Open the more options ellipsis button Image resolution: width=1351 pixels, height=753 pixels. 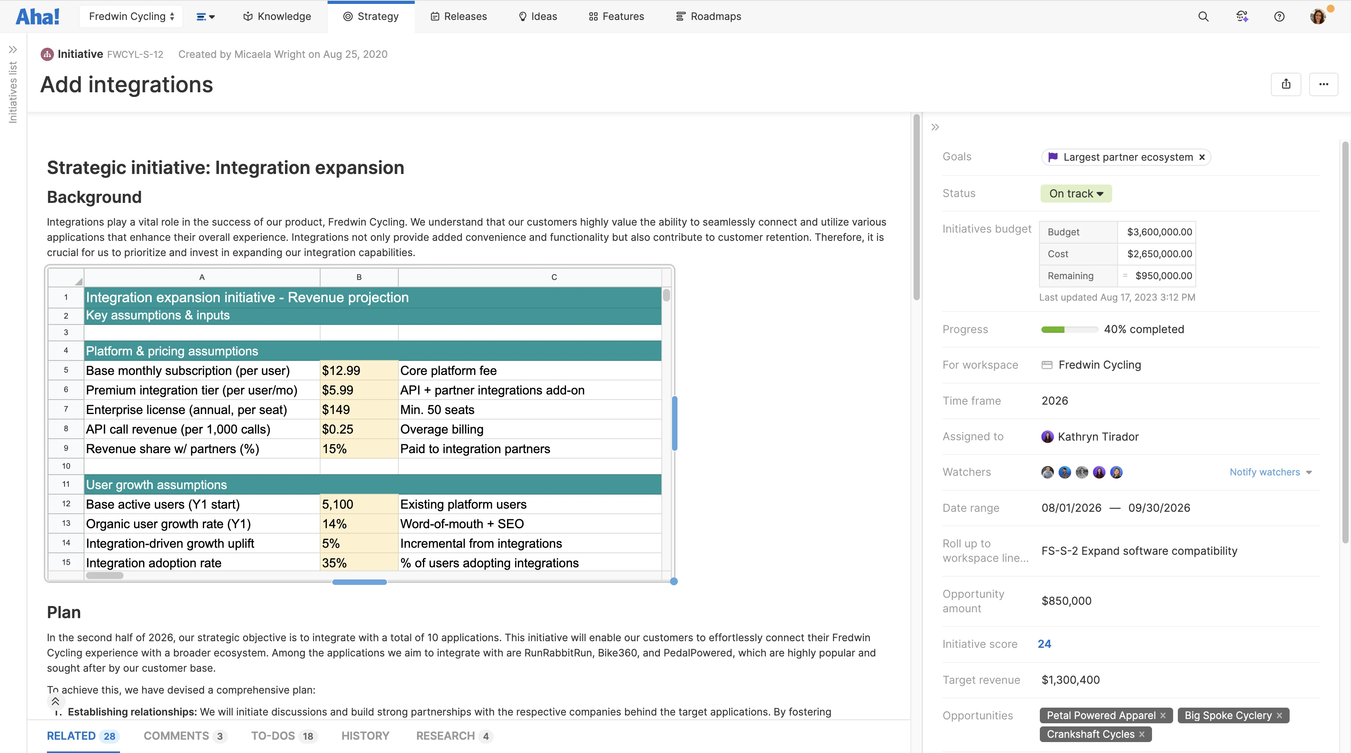point(1324,84)
